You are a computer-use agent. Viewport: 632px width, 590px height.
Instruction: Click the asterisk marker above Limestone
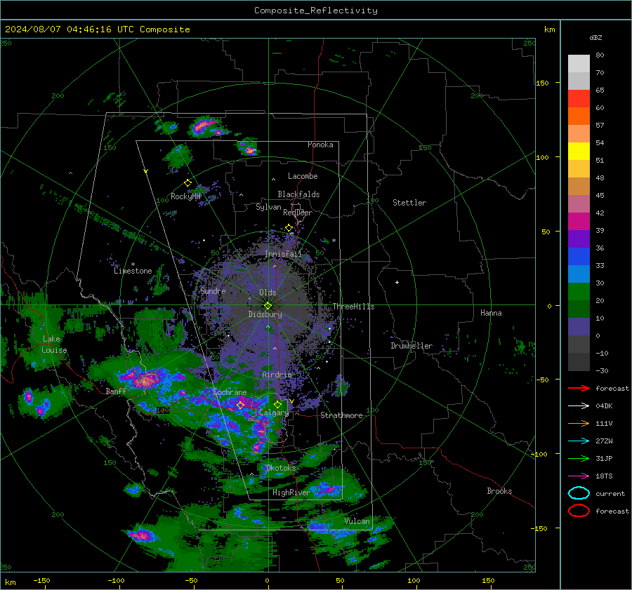[133, 264]
